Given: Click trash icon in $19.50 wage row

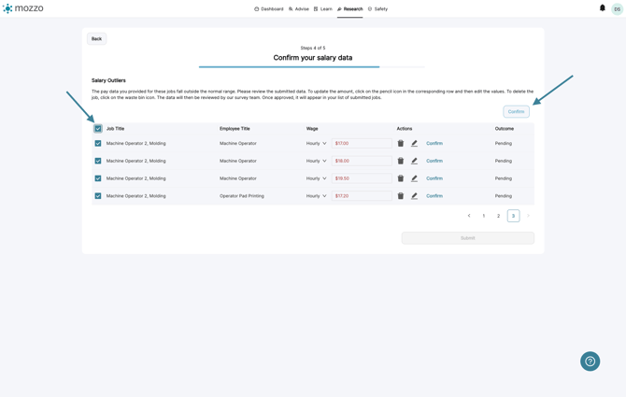Looking at the screenshot, I should click(401, 178).
